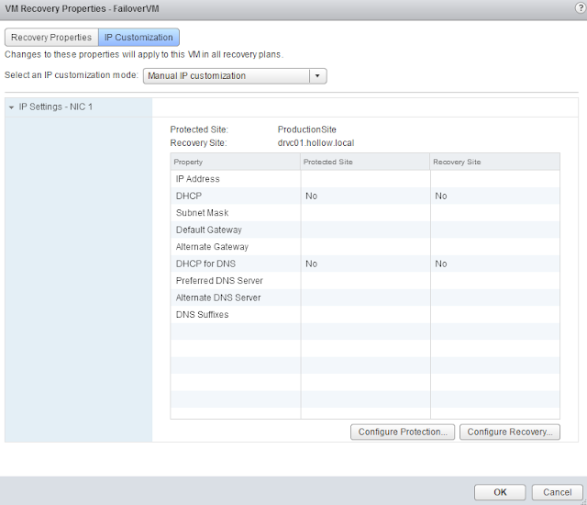Select the IP Address property row
Viewport: 587px width, 505px height.
point(365,179)
